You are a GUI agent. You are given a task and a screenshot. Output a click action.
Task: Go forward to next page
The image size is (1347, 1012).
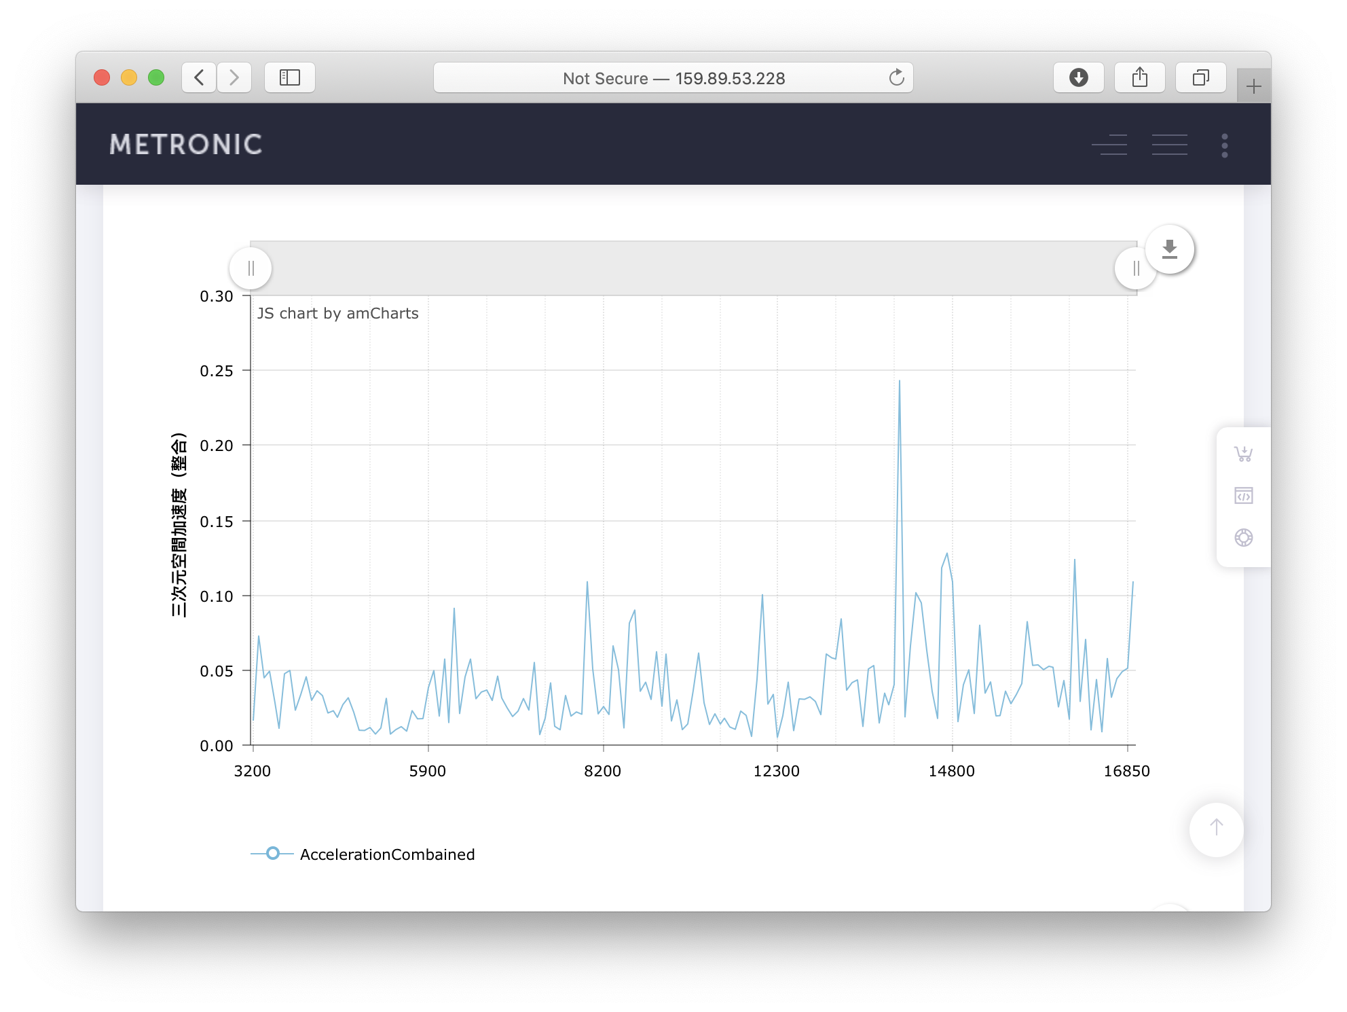[x=234, y=77]
